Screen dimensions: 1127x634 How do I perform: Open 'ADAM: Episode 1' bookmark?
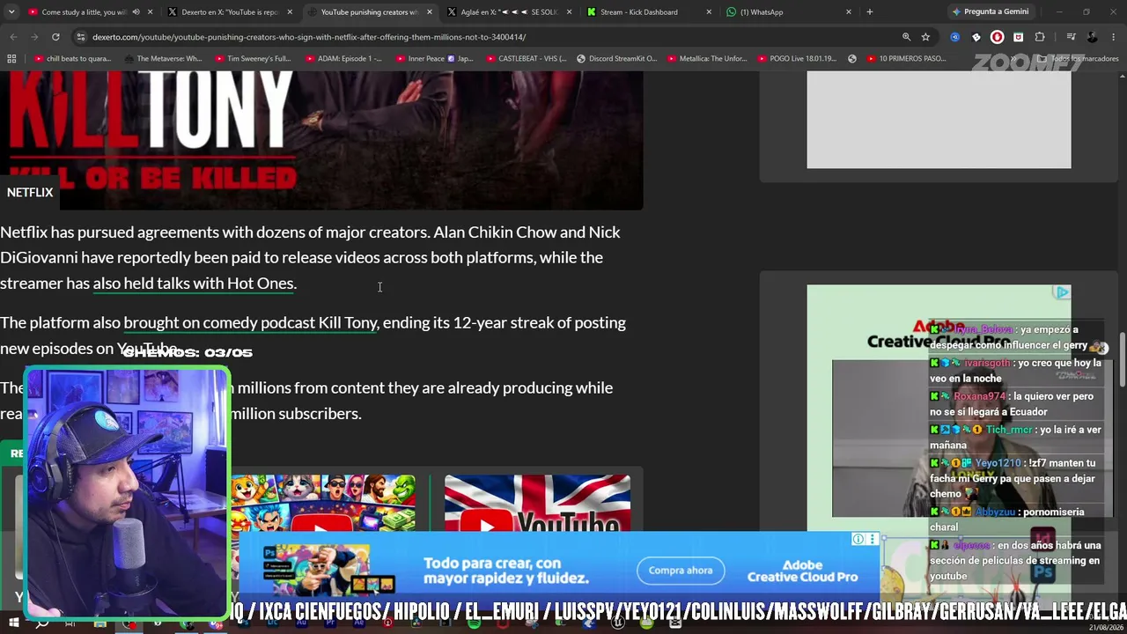pos(343,59)
